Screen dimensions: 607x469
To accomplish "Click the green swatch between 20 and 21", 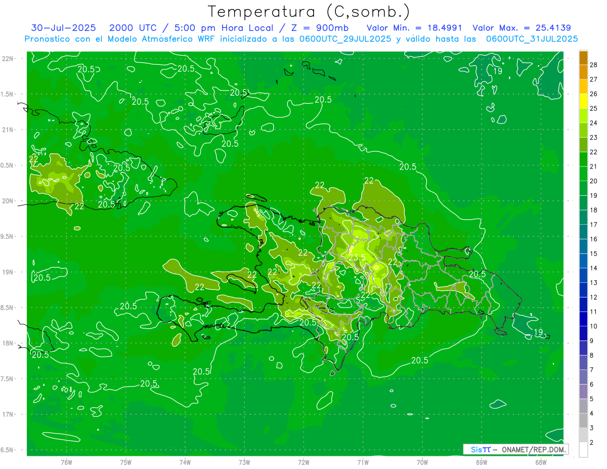I will (583, 174).
